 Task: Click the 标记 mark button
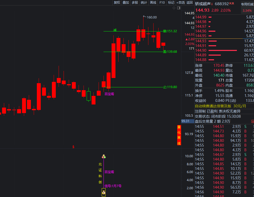pos(171,3)
